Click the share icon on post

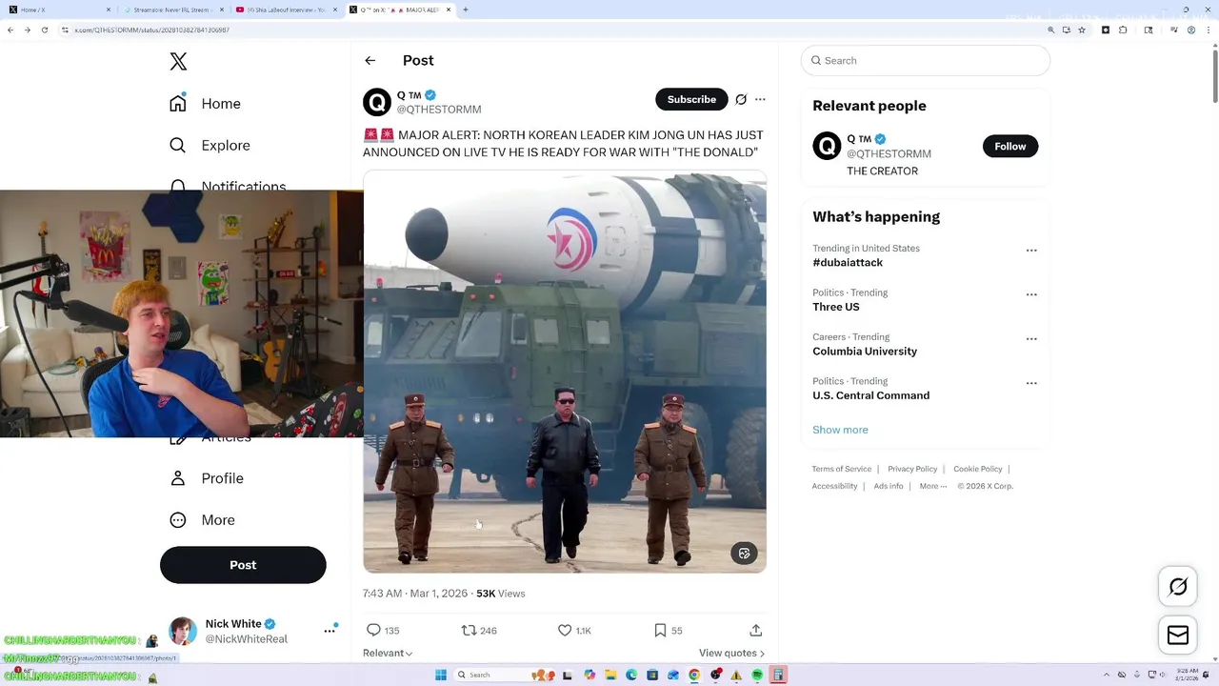[x=755, y=630]
